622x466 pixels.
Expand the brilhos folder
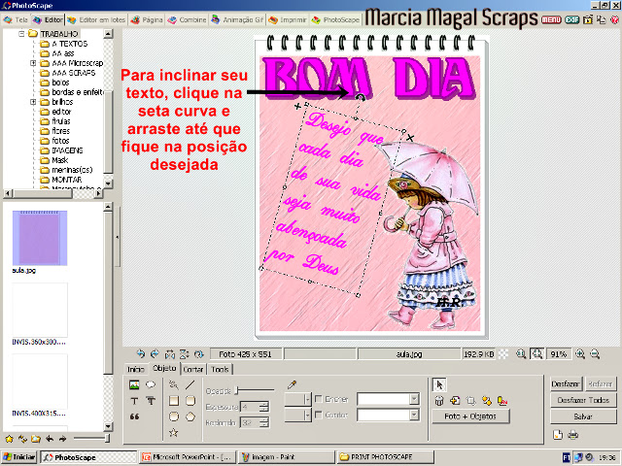(x=33, y=102)
